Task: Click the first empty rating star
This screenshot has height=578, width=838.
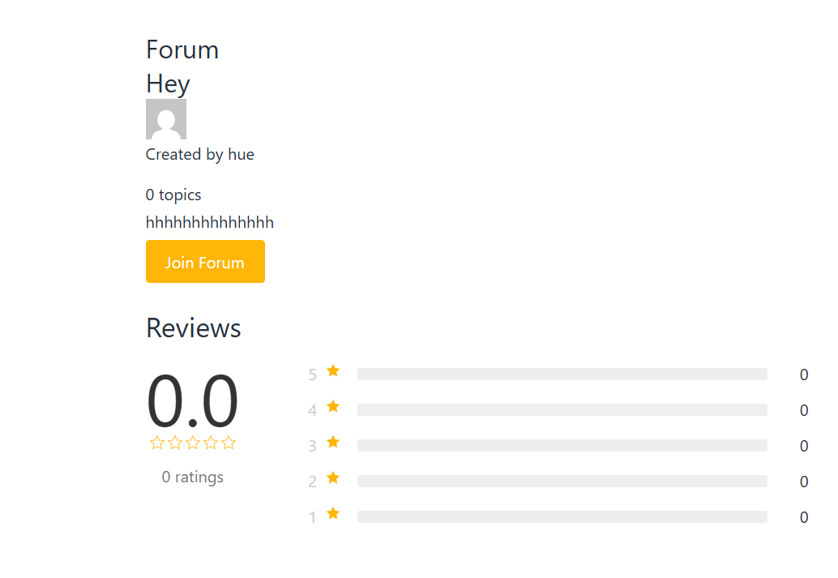Action: click(x=157, y=443)
